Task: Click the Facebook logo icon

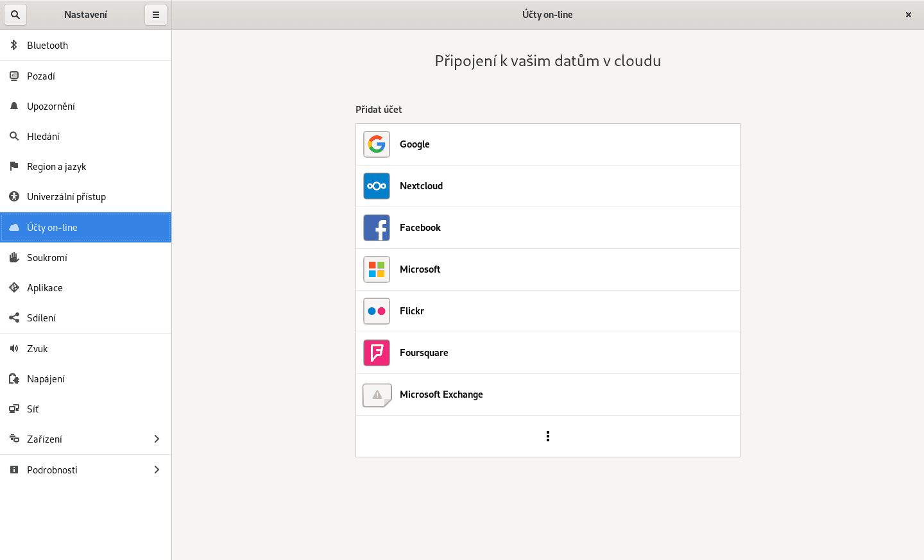Action: click(x=377, y=228)
